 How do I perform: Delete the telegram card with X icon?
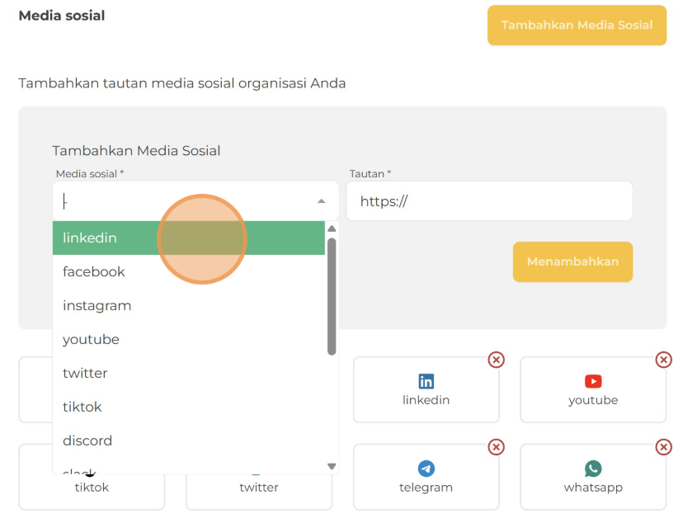(496, 446)
